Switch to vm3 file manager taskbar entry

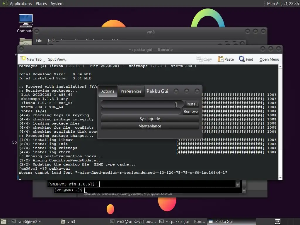click(68, 221)
